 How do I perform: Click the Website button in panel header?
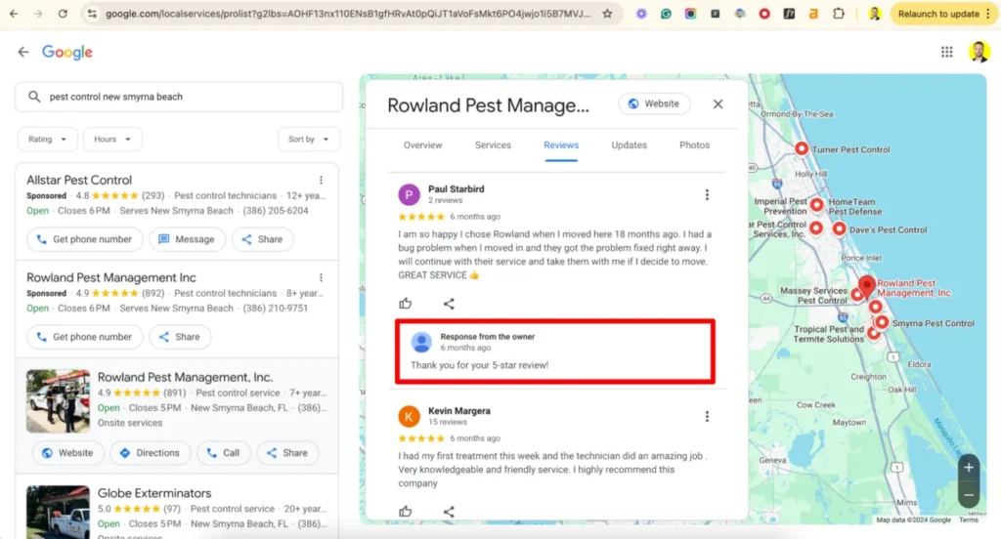654,104
